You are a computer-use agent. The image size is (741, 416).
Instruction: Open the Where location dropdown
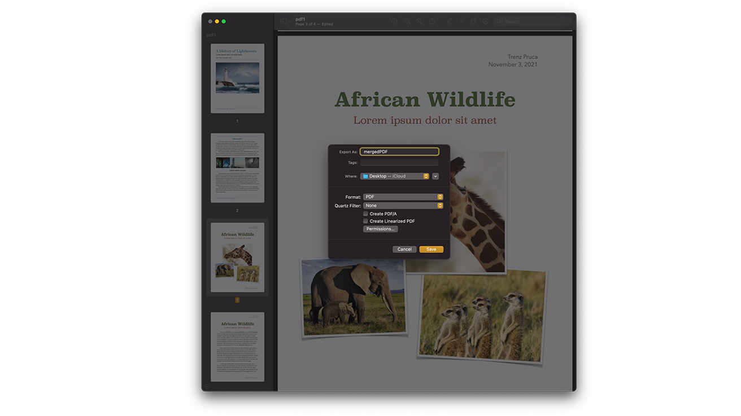395,176
